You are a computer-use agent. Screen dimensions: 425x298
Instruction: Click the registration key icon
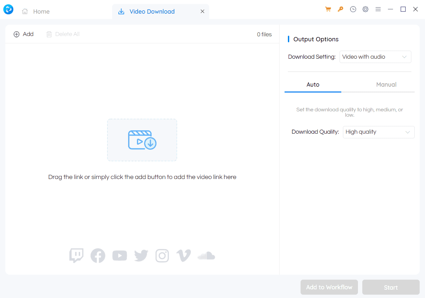click(340, 9)
